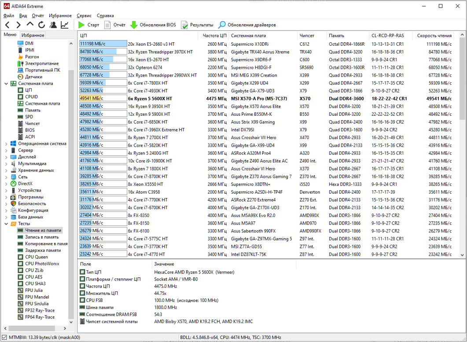Expand the Сервер tree node

click(x=6, y=151)
